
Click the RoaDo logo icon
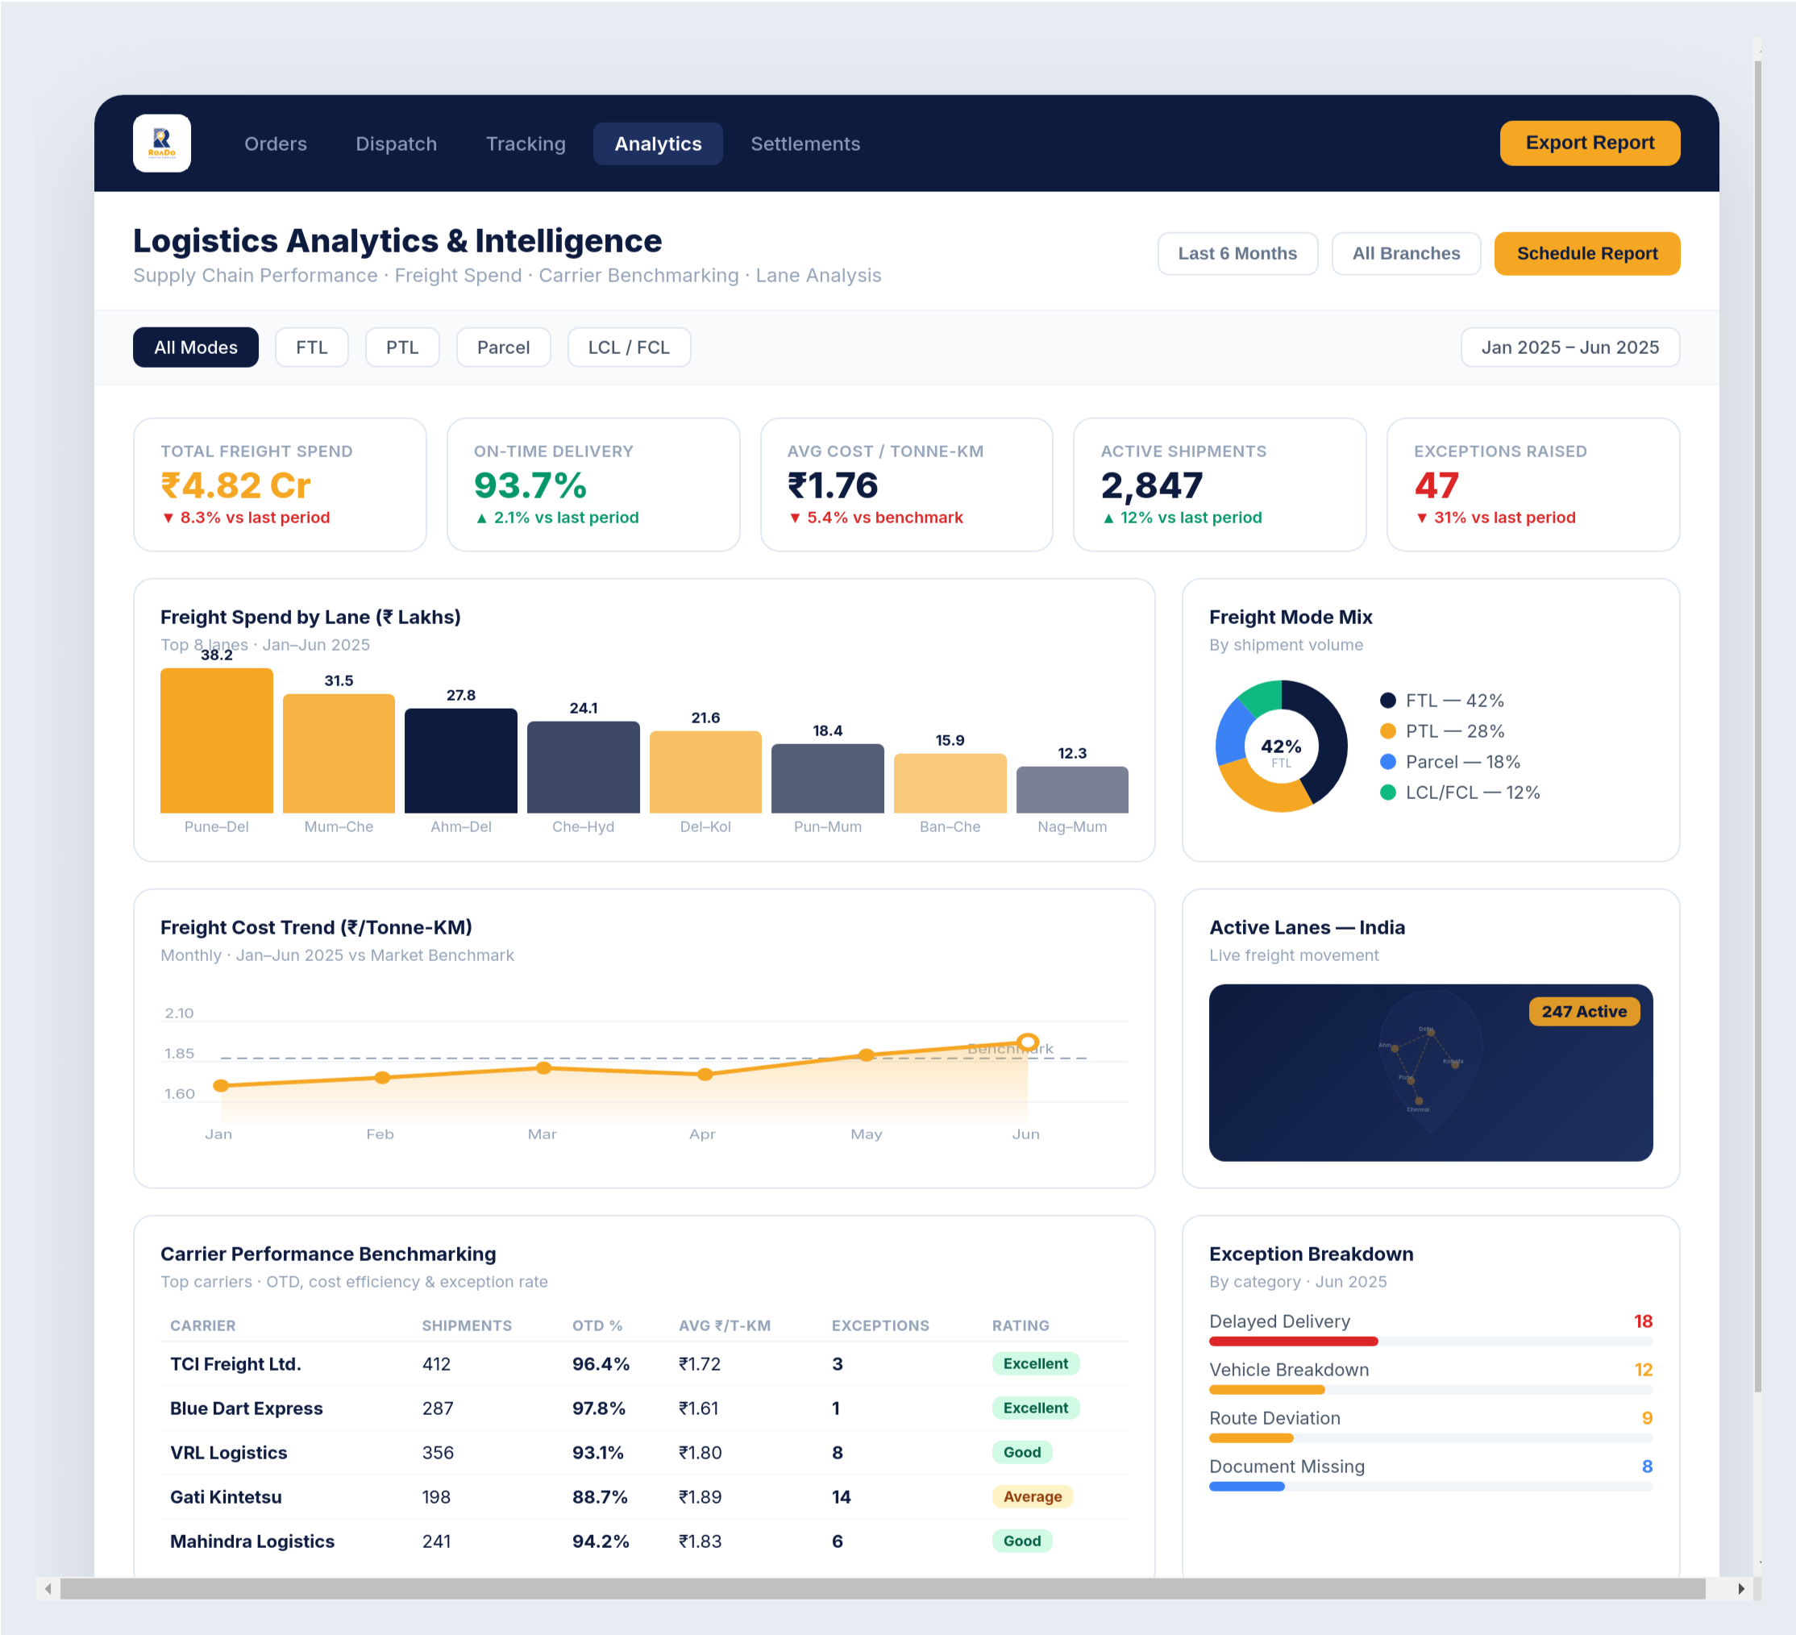point(162,143)
